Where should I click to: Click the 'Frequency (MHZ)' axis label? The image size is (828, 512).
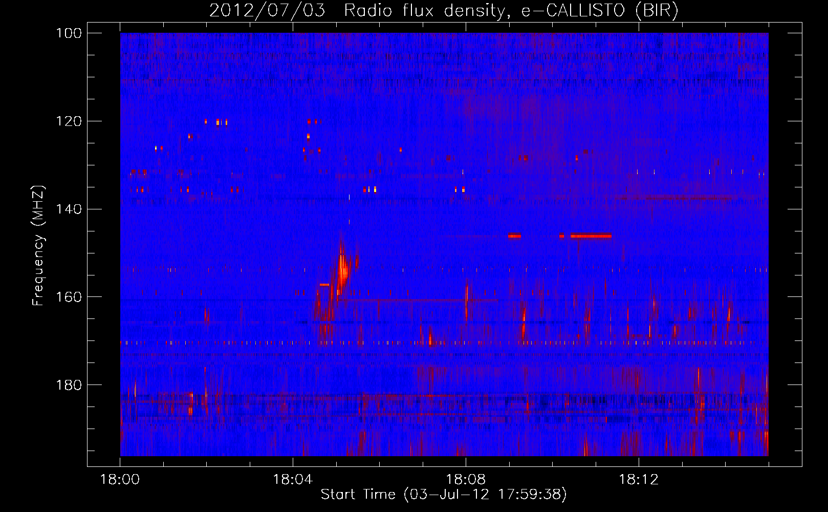point(38,246)
